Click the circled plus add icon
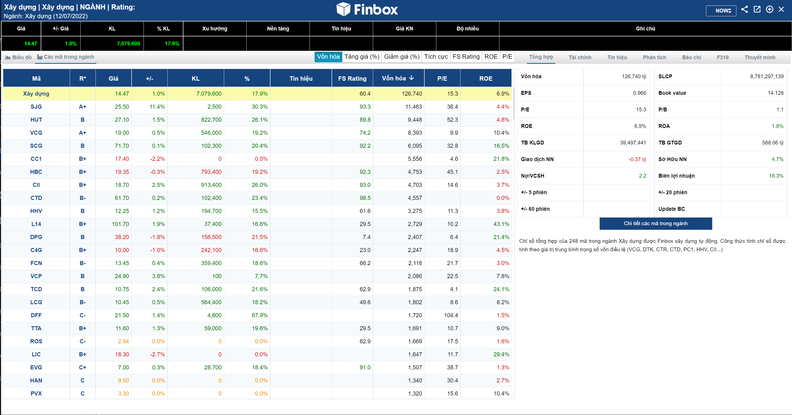Screen dimensions: 792x415 769,10
